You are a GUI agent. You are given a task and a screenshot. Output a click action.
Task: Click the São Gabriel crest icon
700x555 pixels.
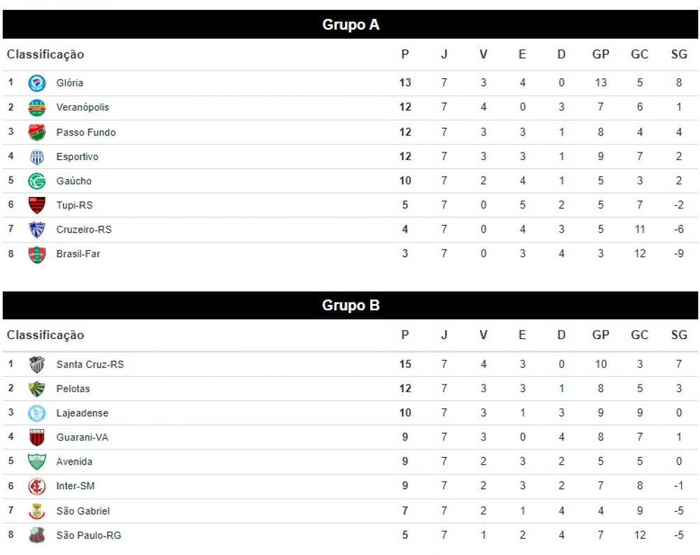tap(36, 511)
